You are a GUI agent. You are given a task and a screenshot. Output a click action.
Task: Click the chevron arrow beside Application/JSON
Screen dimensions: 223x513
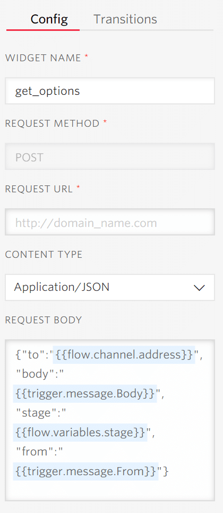[x=199, y=288]
